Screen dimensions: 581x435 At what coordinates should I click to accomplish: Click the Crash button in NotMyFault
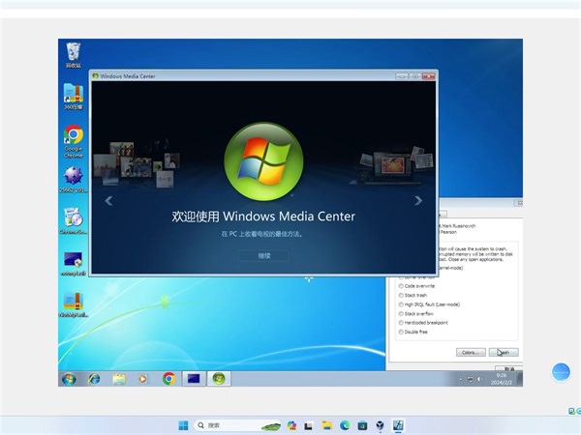pos(504,352)
